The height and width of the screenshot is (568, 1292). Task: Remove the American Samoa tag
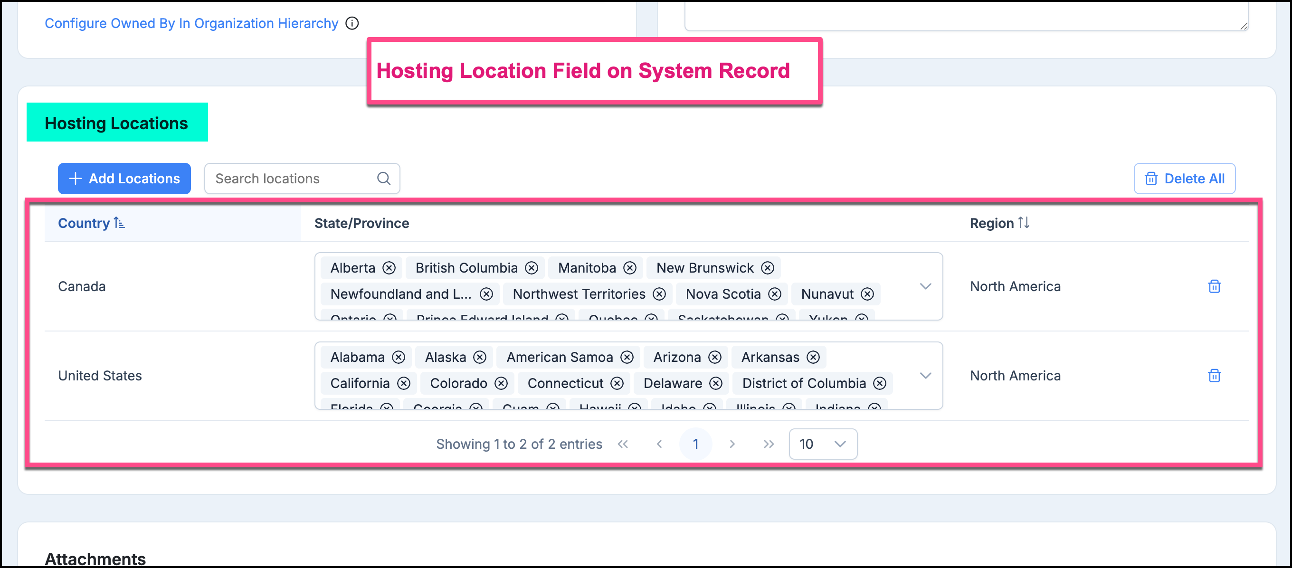pyautogui.click(x=627, y=357)
